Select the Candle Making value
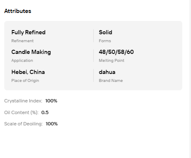Image resolution: width=191 pixels, height=158 pixels. (x=31, y=52)
